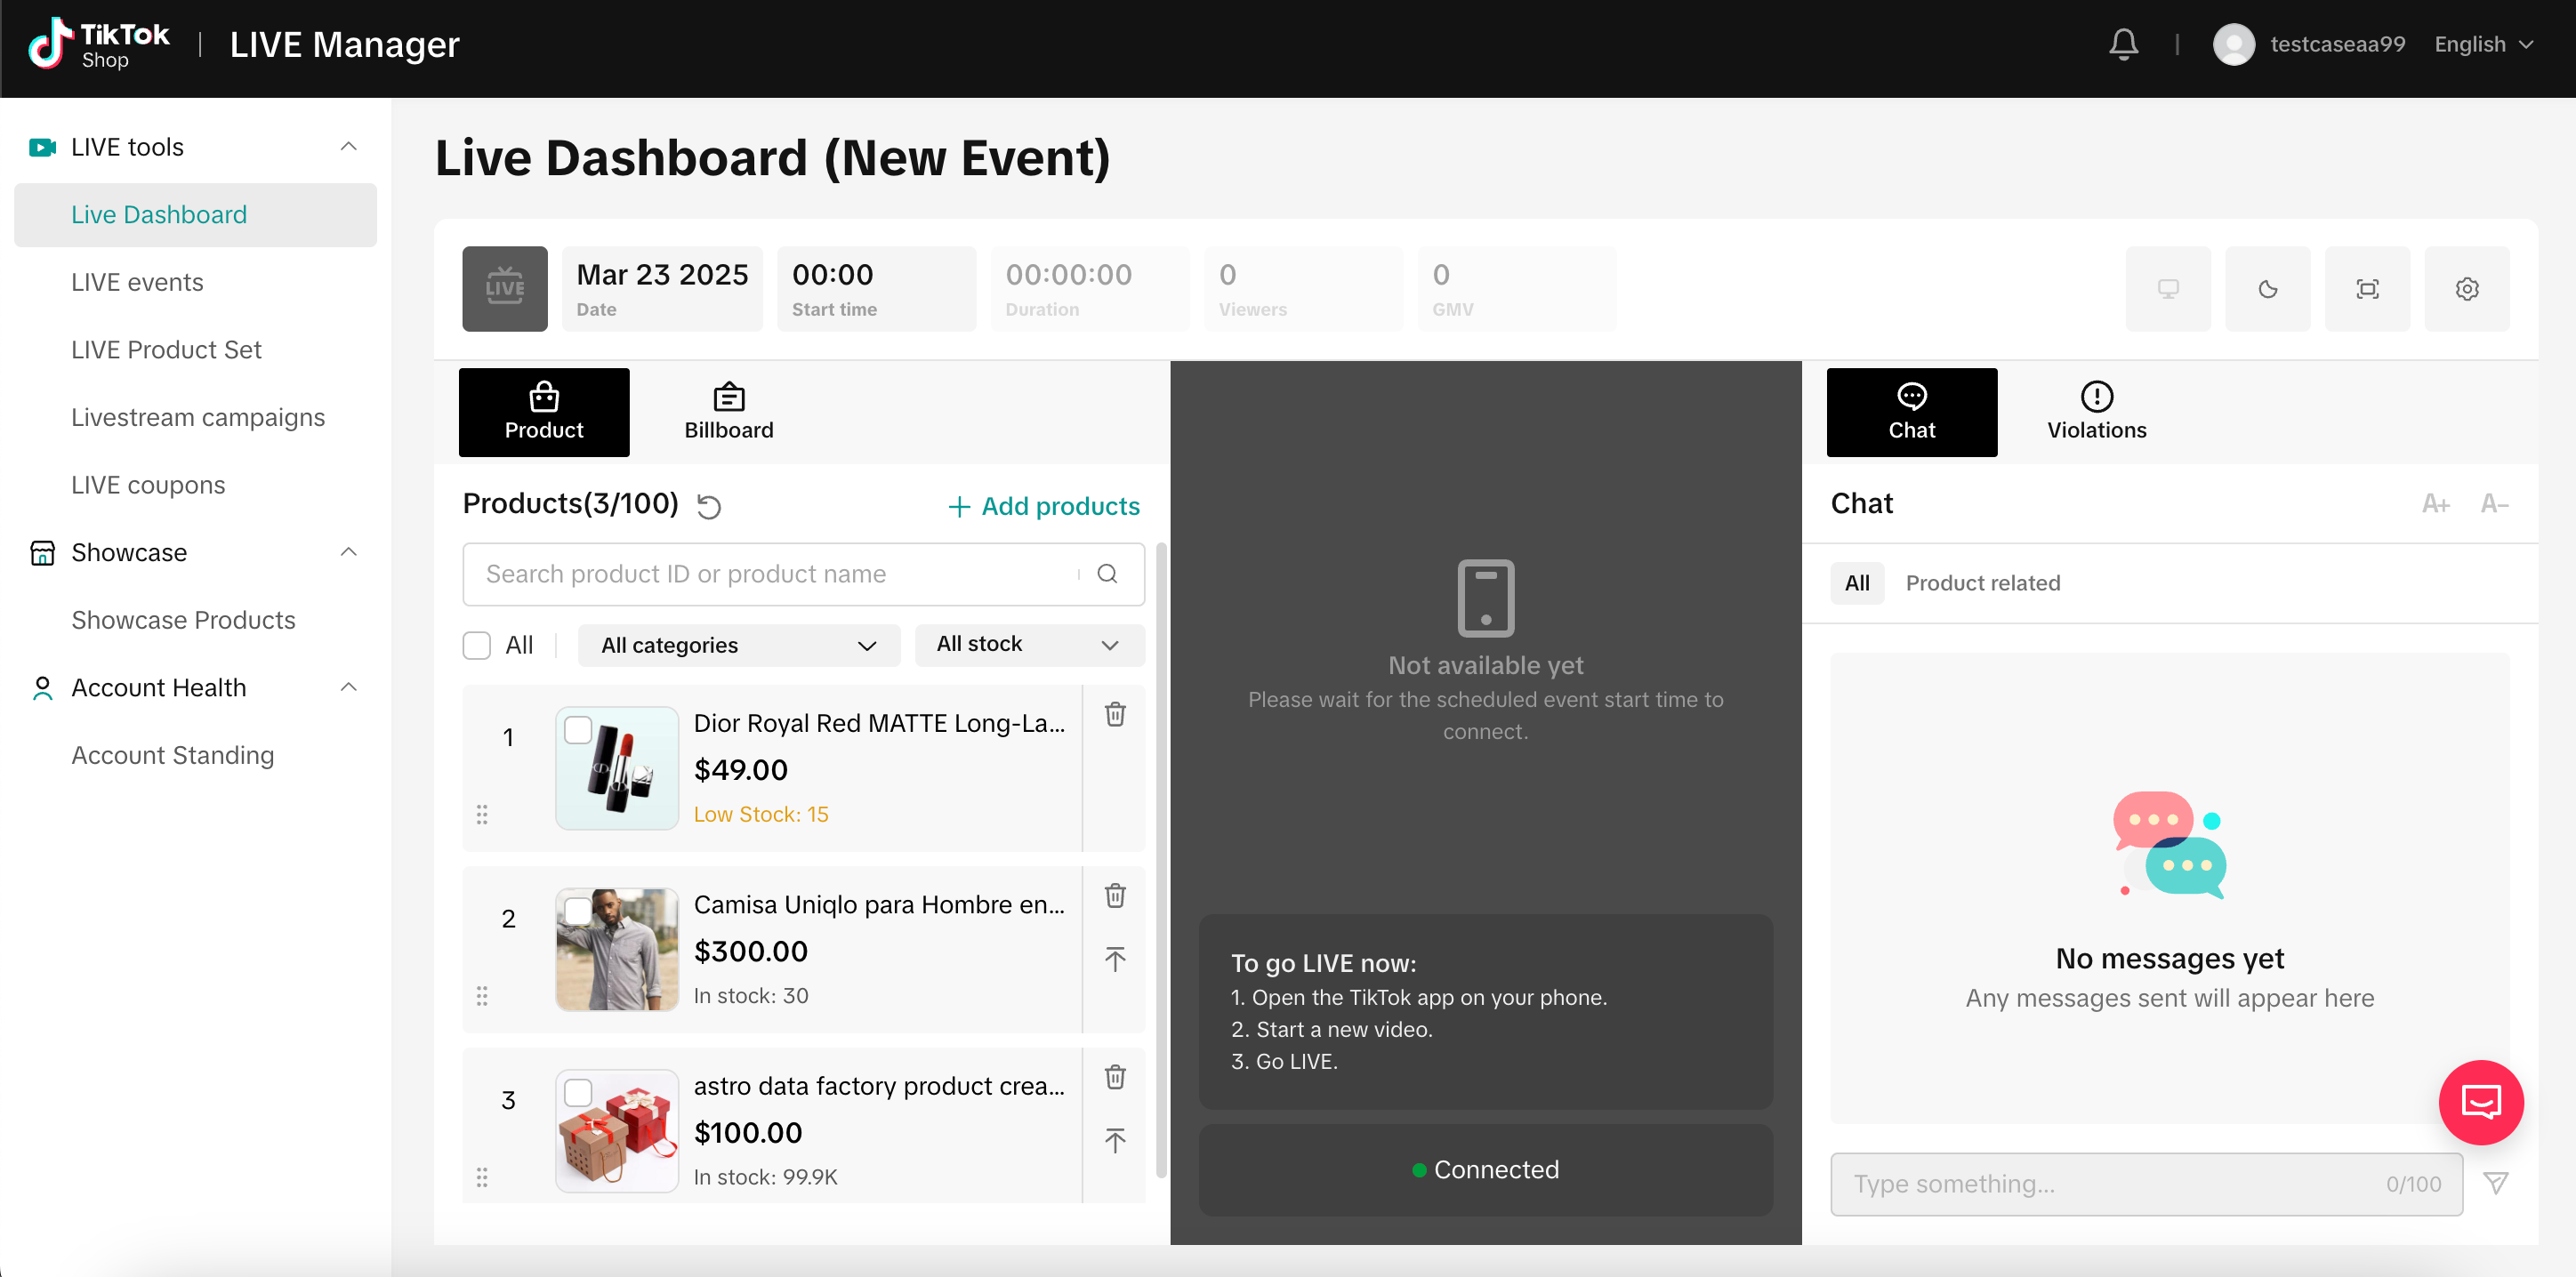Switch to the Product tab
2576x1277 pixels.
(x=544, y=412)
